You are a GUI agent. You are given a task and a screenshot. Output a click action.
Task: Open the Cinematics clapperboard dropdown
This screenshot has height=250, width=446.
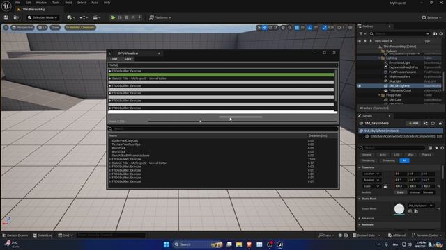pos(97,17)
